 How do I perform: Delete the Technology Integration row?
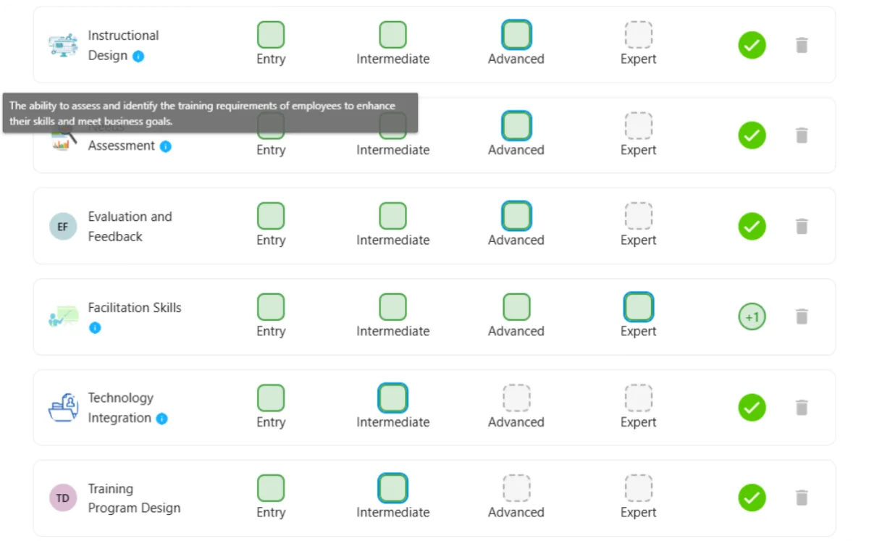802,407
